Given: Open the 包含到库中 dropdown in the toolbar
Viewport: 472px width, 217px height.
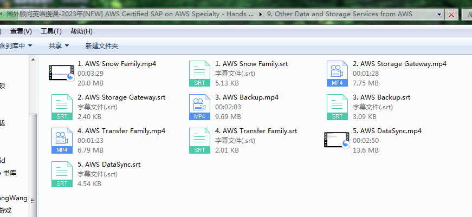Looking at the screenshot, I should [16, 45].
